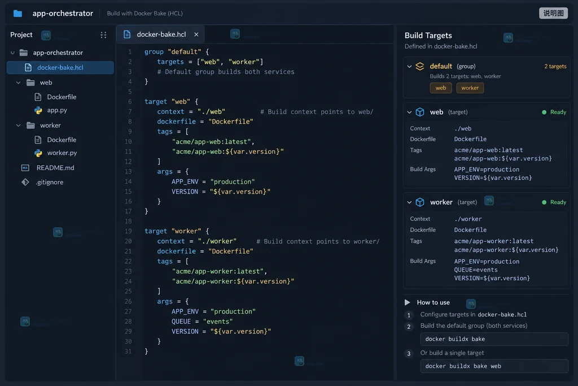Screen dimensions: 578x386
Task: Click 'group "default"' on code line 1
Action: coord(173,51)
